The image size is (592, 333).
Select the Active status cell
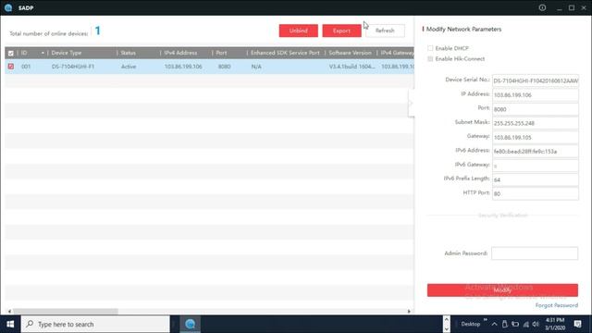click(129, 67)
